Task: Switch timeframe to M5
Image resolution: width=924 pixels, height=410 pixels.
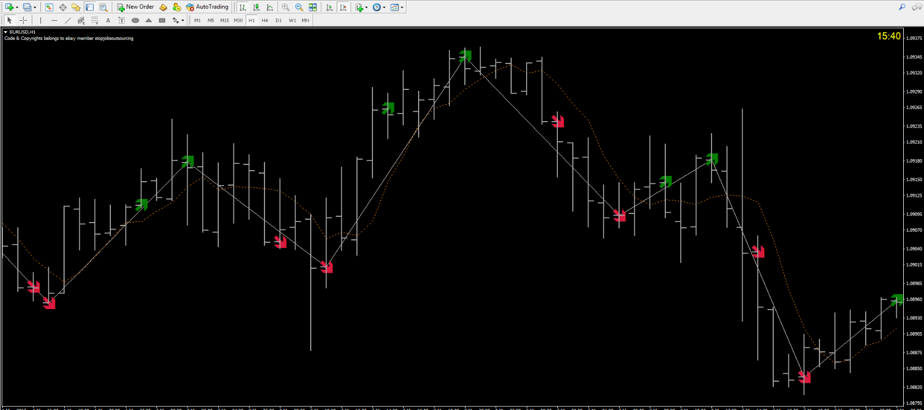Action: tap(211, 20)
